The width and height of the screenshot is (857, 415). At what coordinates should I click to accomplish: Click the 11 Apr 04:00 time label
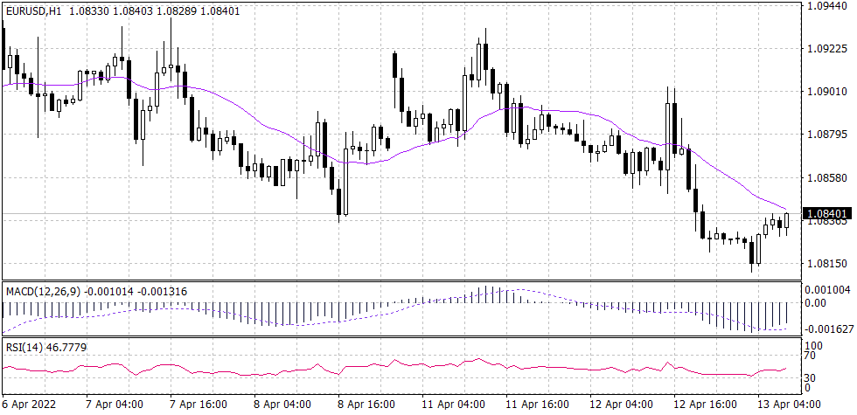(453, 405)
